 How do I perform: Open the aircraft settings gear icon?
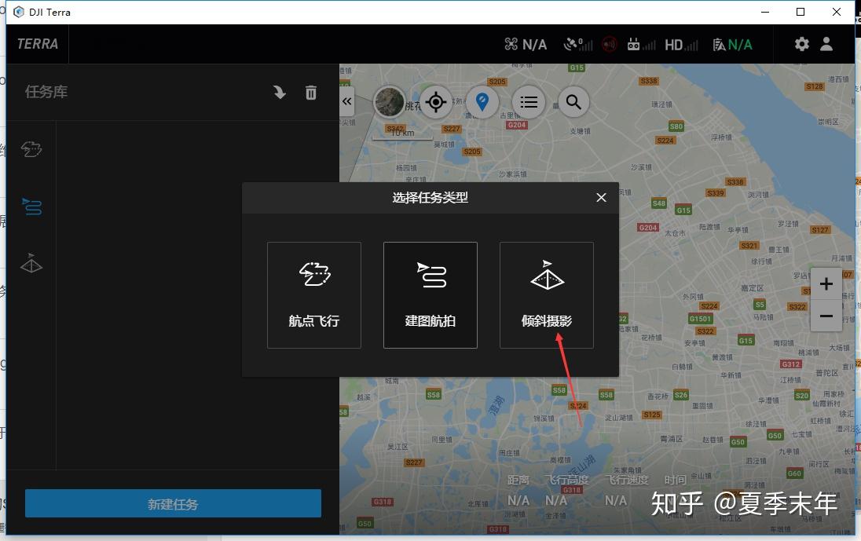coord(801,44)
